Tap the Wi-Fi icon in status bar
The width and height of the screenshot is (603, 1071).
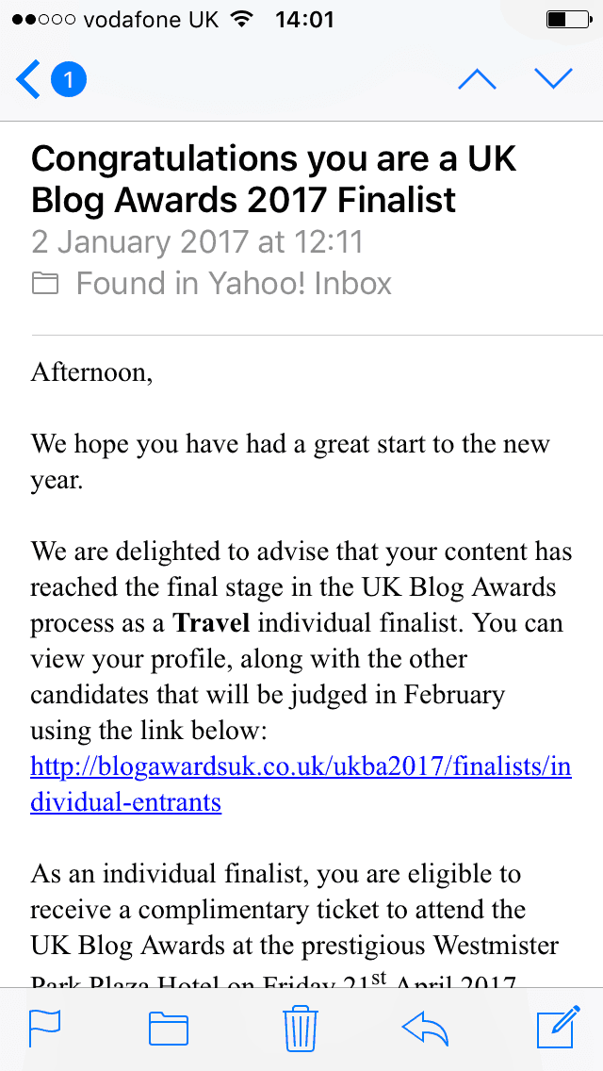click(239, 20)
